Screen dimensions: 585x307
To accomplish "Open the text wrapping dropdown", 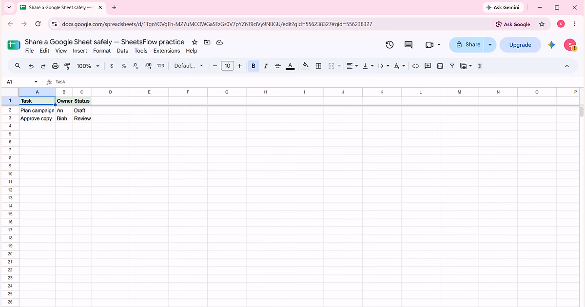I will point(384,66).
